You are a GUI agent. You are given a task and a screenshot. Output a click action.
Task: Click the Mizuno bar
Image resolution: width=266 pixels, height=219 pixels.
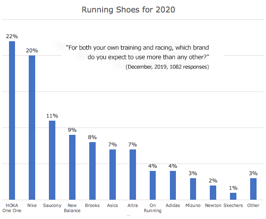click(193, 189)
